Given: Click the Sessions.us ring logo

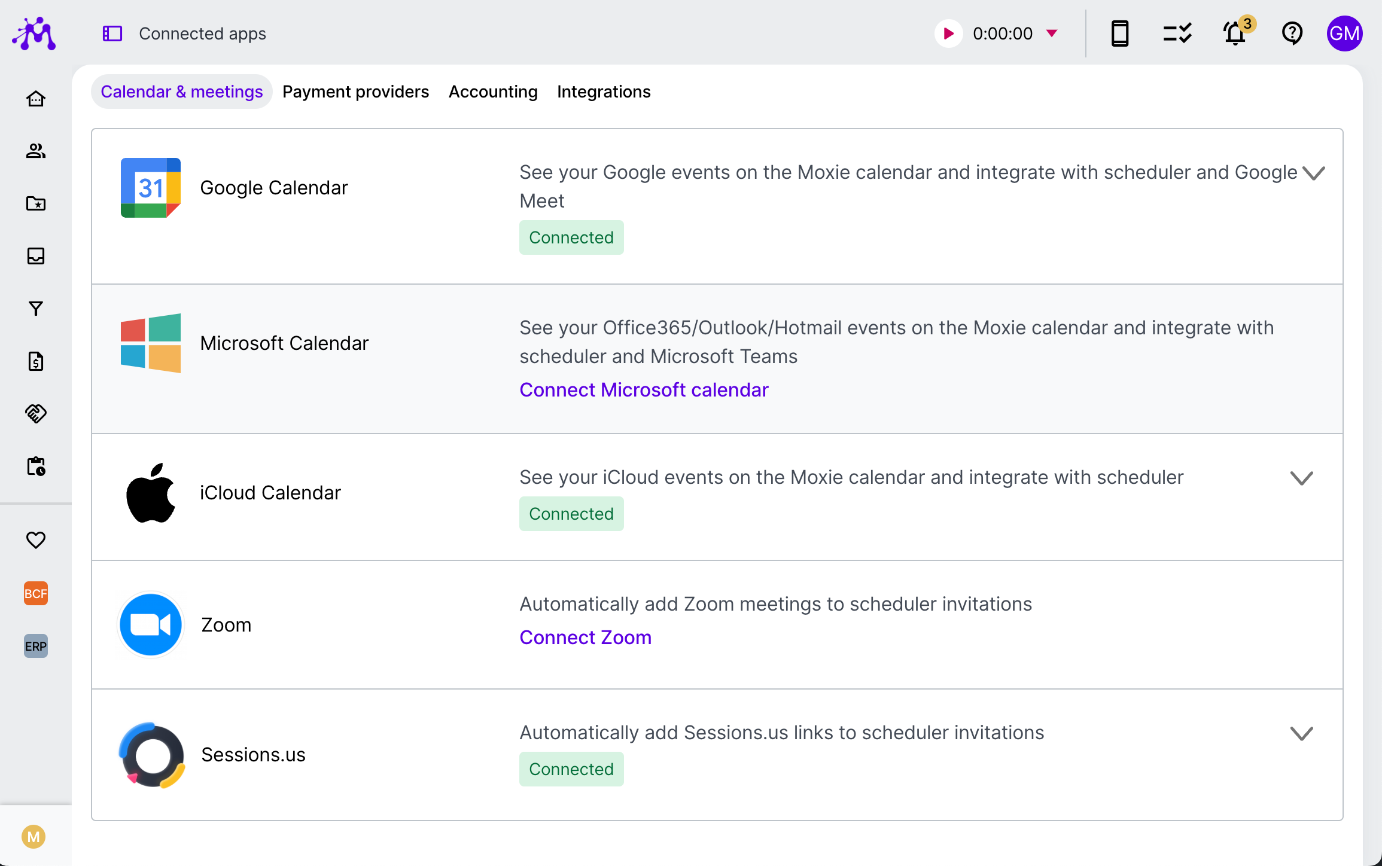Looking at the screenshot, I should (x=152, y=755).
